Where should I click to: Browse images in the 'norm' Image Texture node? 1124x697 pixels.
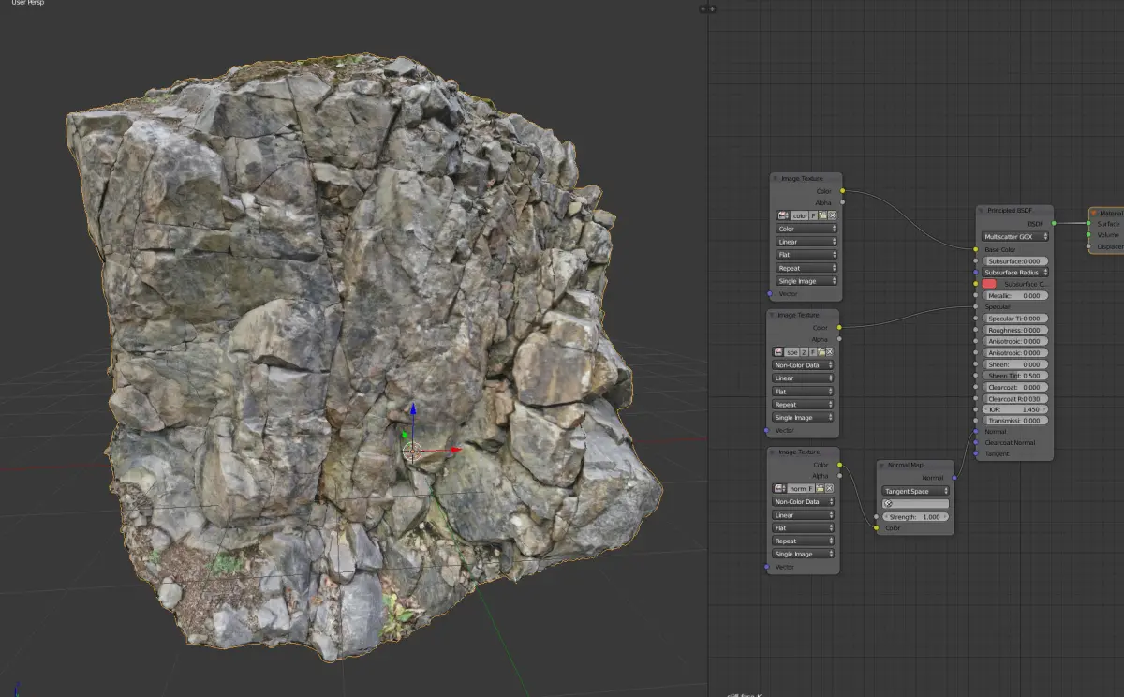click(x=779, y=488)
